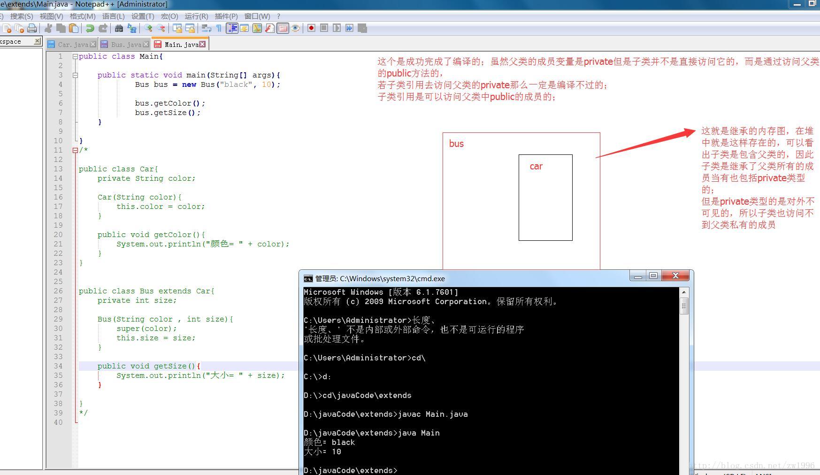Open the Document Map toolbar icon

click(257, 28)
